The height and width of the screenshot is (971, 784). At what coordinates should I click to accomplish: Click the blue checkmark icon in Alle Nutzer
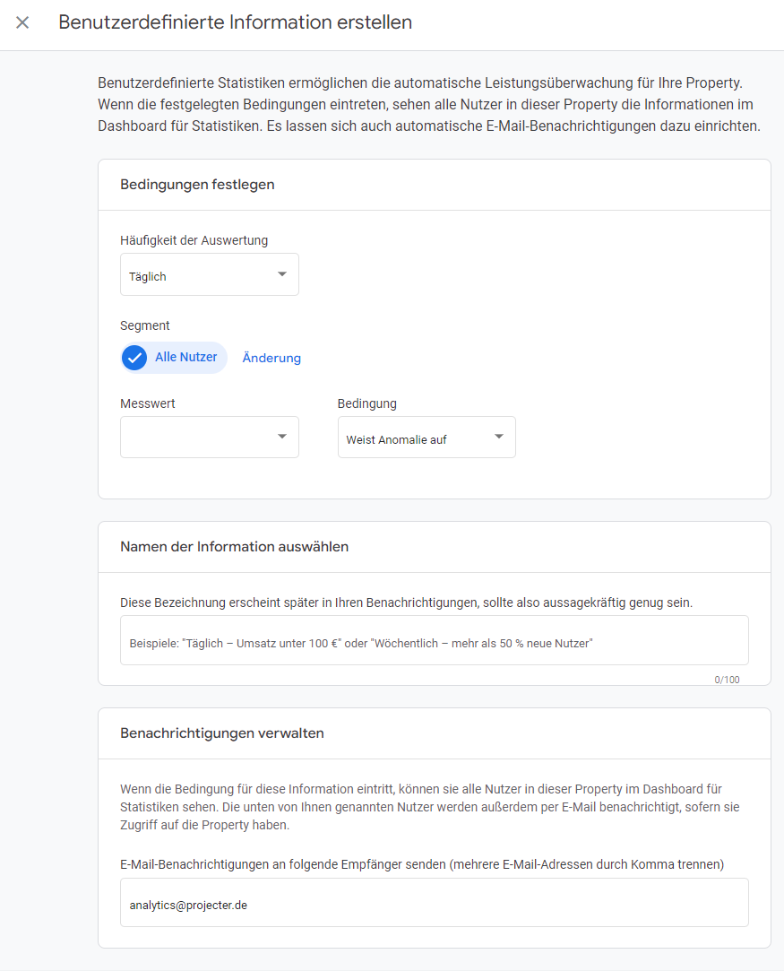[134, 358]
